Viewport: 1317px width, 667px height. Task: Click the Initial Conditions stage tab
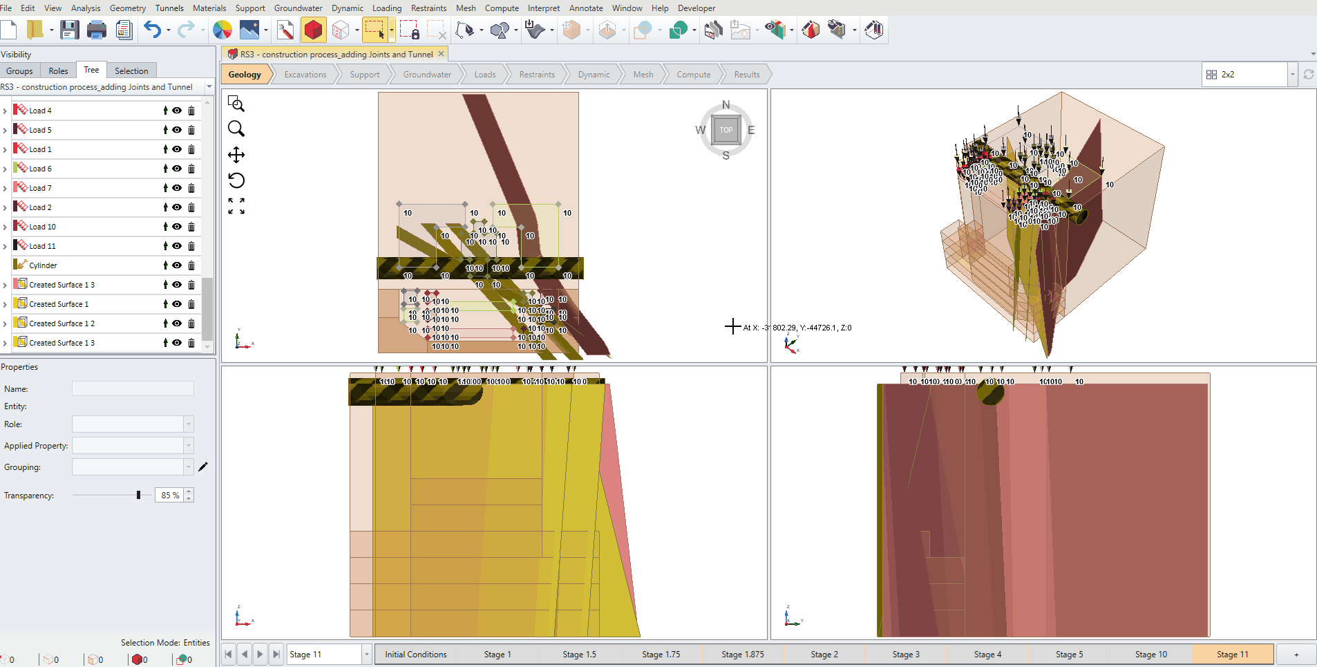[x=415, y=655]
